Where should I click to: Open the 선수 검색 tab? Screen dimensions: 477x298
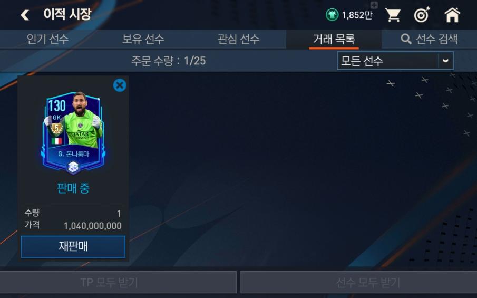click(x=429, y=39)
